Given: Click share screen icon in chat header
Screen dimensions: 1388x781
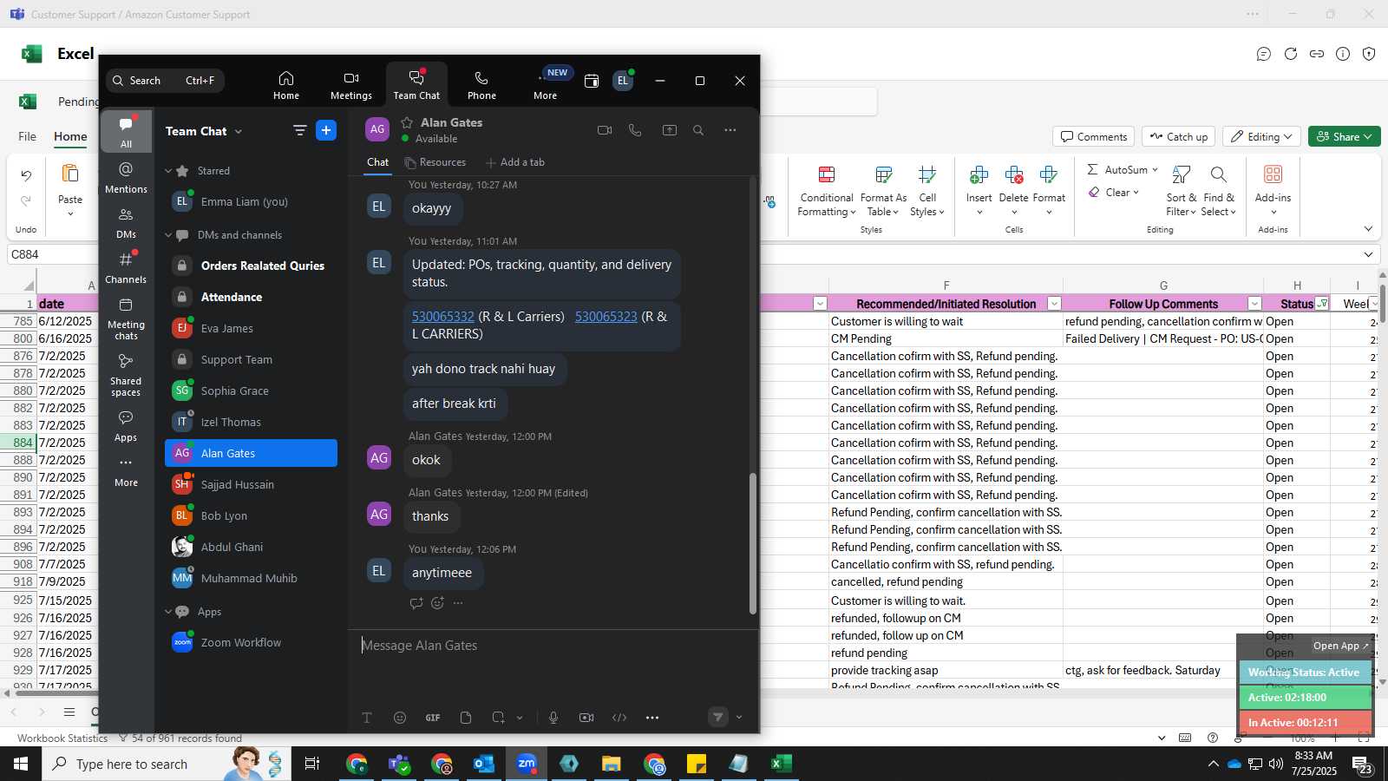Looking at the screenshot, I should click(x=670, y=130).
